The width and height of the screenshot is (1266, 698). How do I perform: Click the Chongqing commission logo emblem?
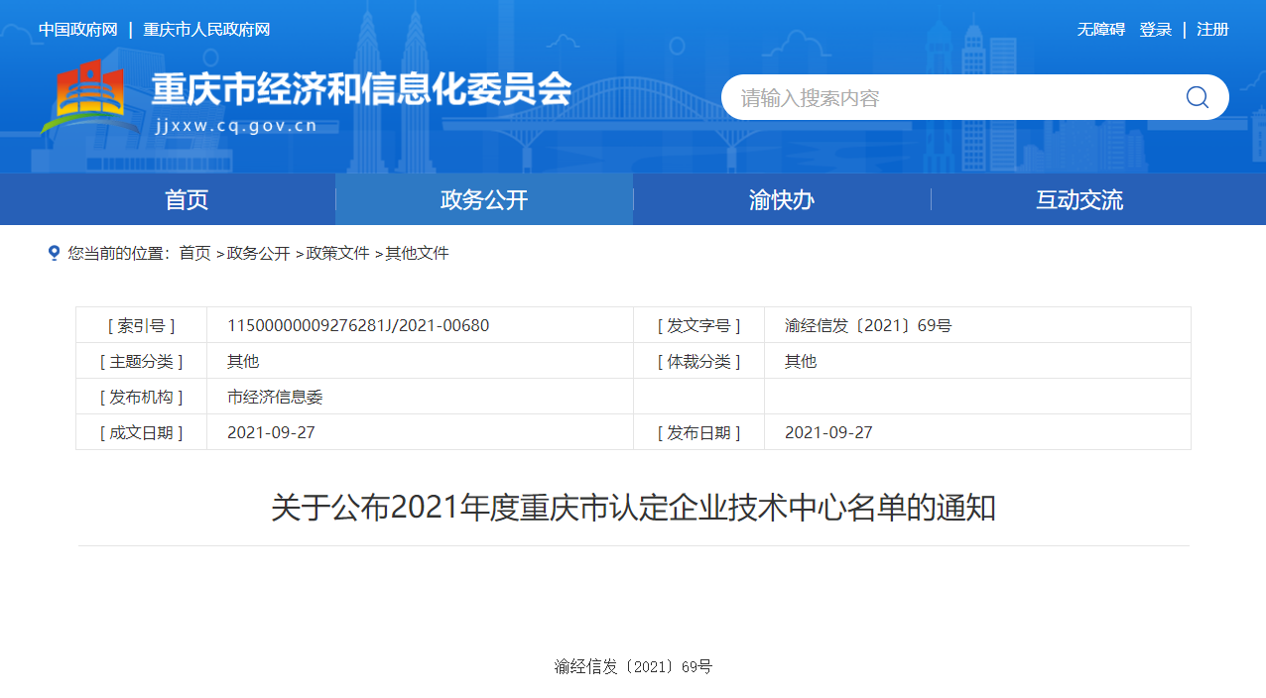click(89, 97)
